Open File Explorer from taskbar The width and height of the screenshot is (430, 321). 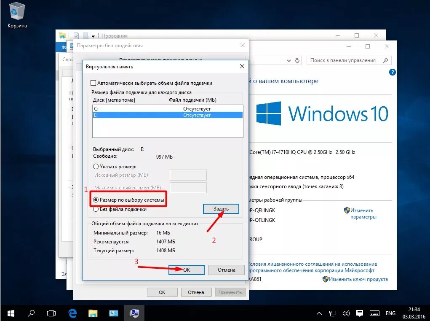[93, 313]
